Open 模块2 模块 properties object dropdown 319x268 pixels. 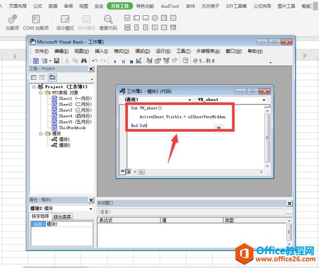[x=91, y=209]
